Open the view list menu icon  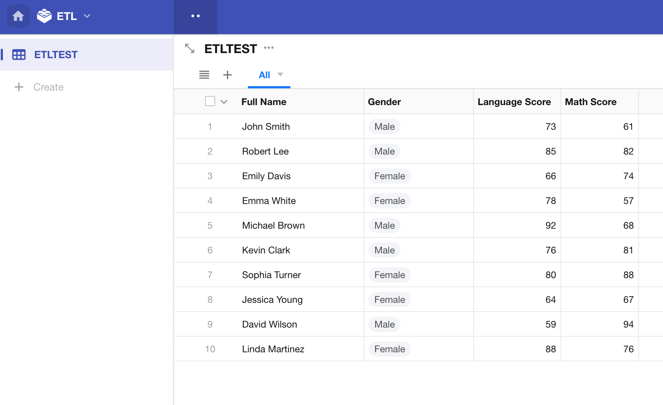tap(204, 75)
